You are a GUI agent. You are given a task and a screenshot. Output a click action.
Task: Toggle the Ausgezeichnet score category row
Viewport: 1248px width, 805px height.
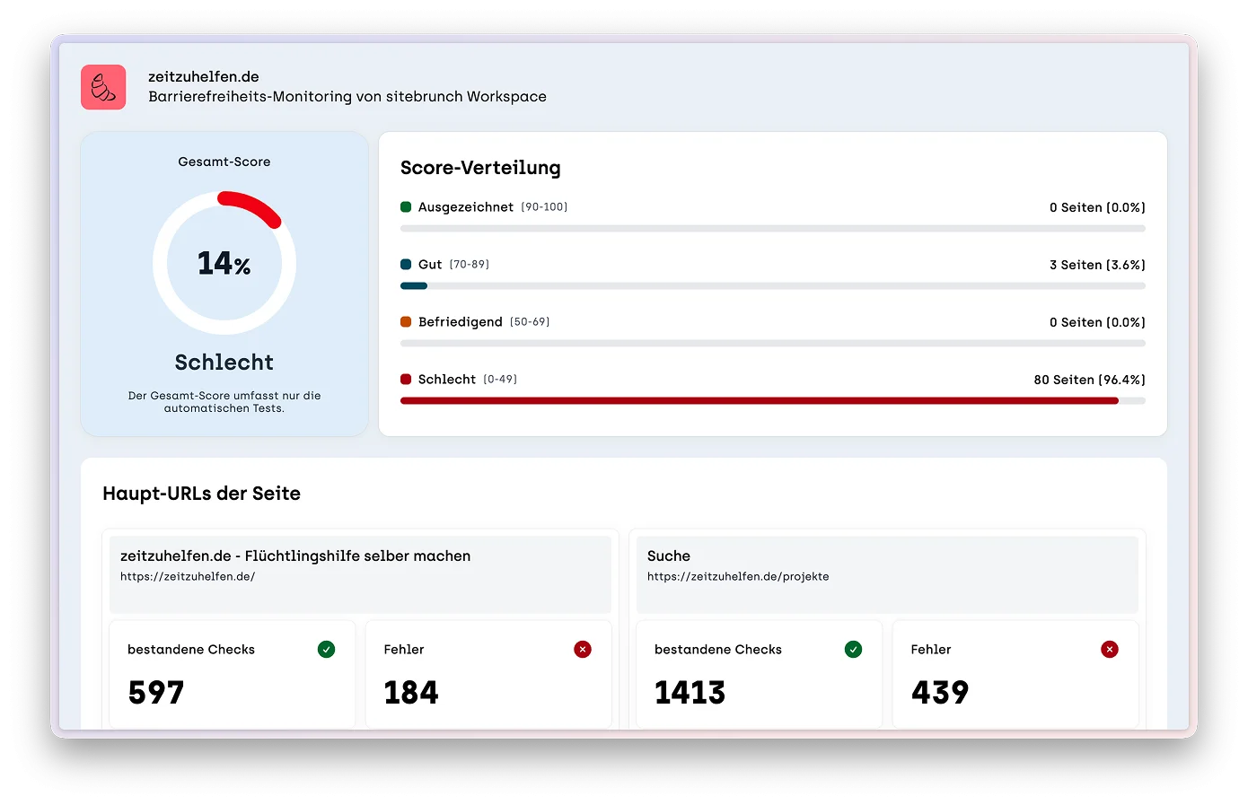(466, 206)
